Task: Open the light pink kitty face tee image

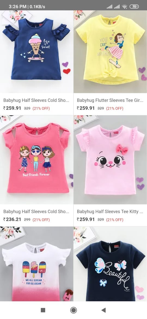Action: 110,160
